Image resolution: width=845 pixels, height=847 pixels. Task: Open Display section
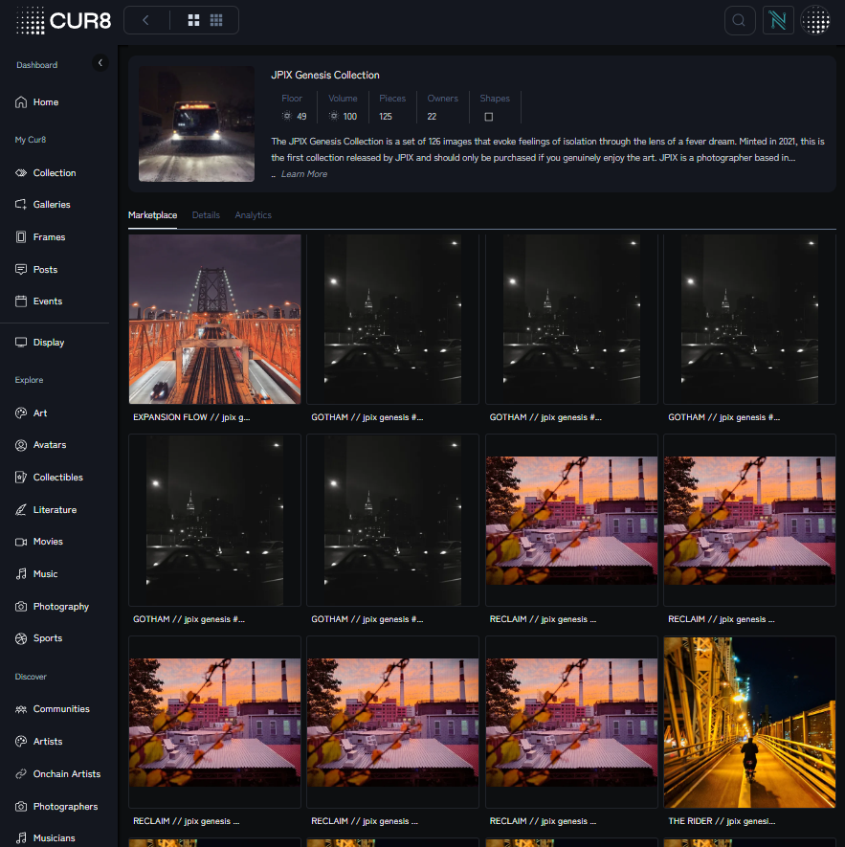point(40,343)
